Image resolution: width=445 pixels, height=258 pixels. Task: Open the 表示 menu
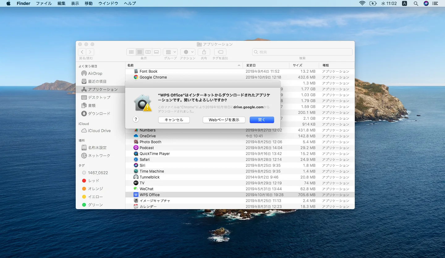tap(75, 3)
